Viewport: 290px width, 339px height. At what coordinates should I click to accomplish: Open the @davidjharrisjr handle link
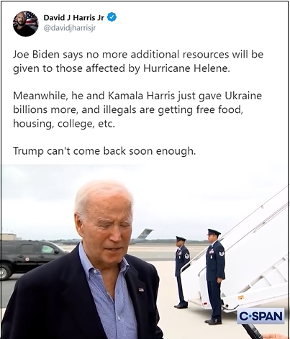[x=69, y=28]
